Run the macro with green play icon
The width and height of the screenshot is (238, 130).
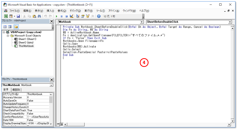(x=57, y=16)
